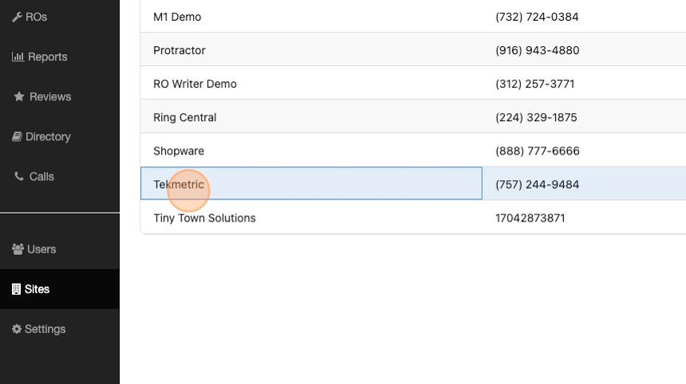Click the gear icon beside Settings
The image size is (686, 384).
point(16,329)
